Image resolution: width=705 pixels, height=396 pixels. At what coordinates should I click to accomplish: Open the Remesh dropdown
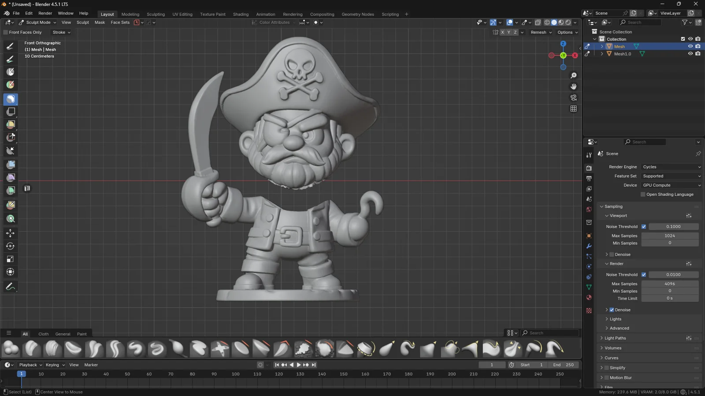(x=541, y=33)
